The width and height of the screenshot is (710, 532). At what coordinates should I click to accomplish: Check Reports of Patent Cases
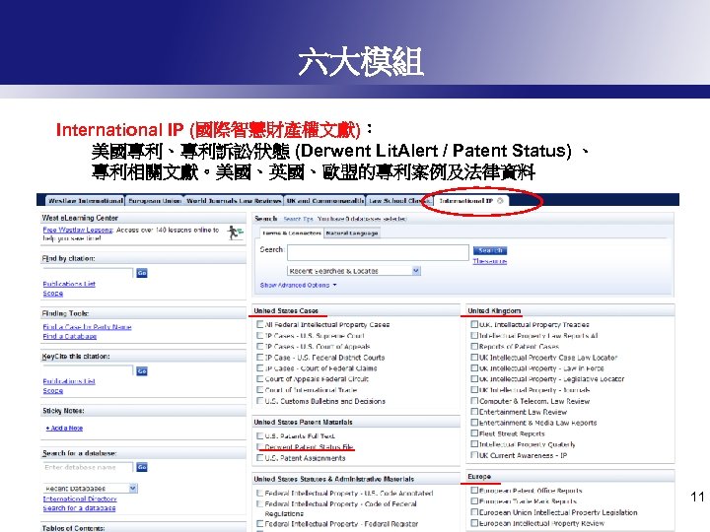(x=474, y=346)
